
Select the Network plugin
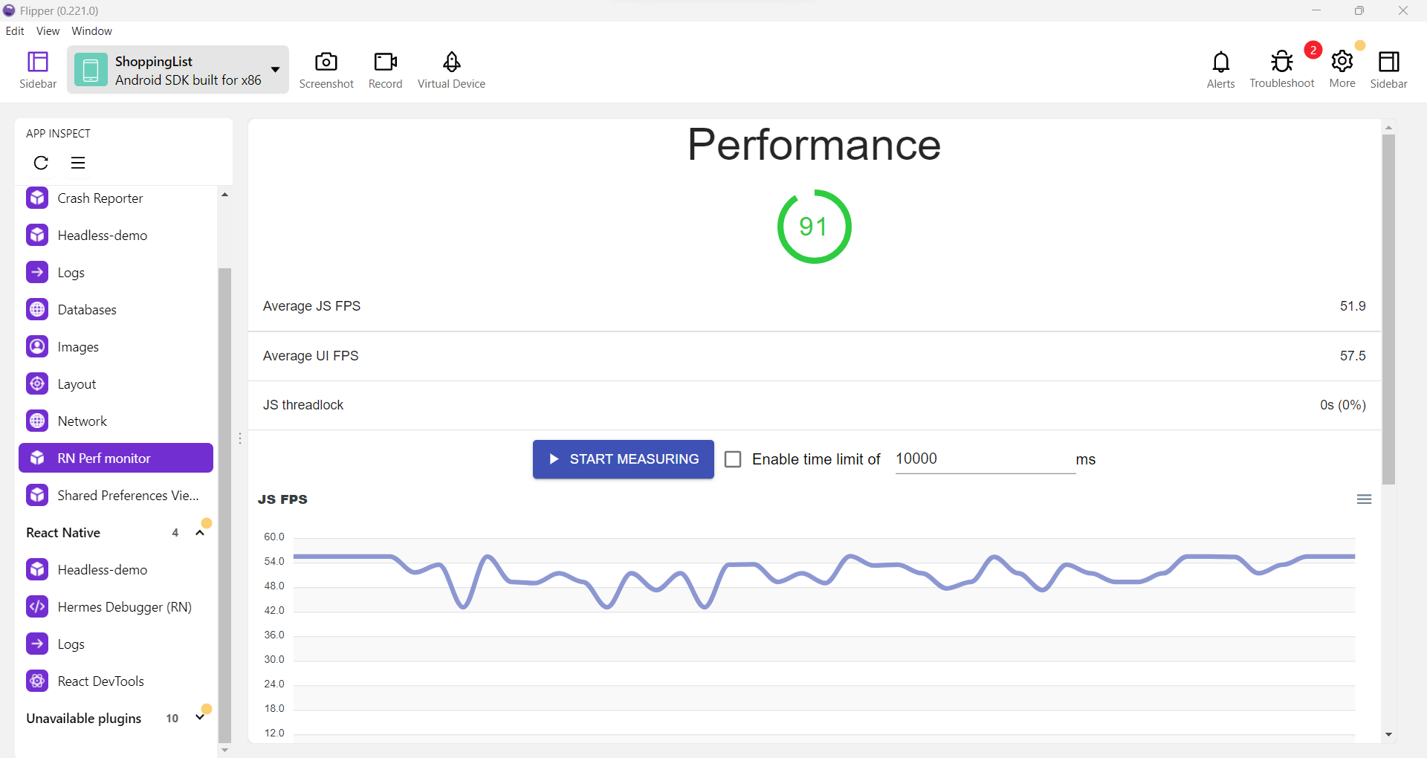(x=82, y=421)
